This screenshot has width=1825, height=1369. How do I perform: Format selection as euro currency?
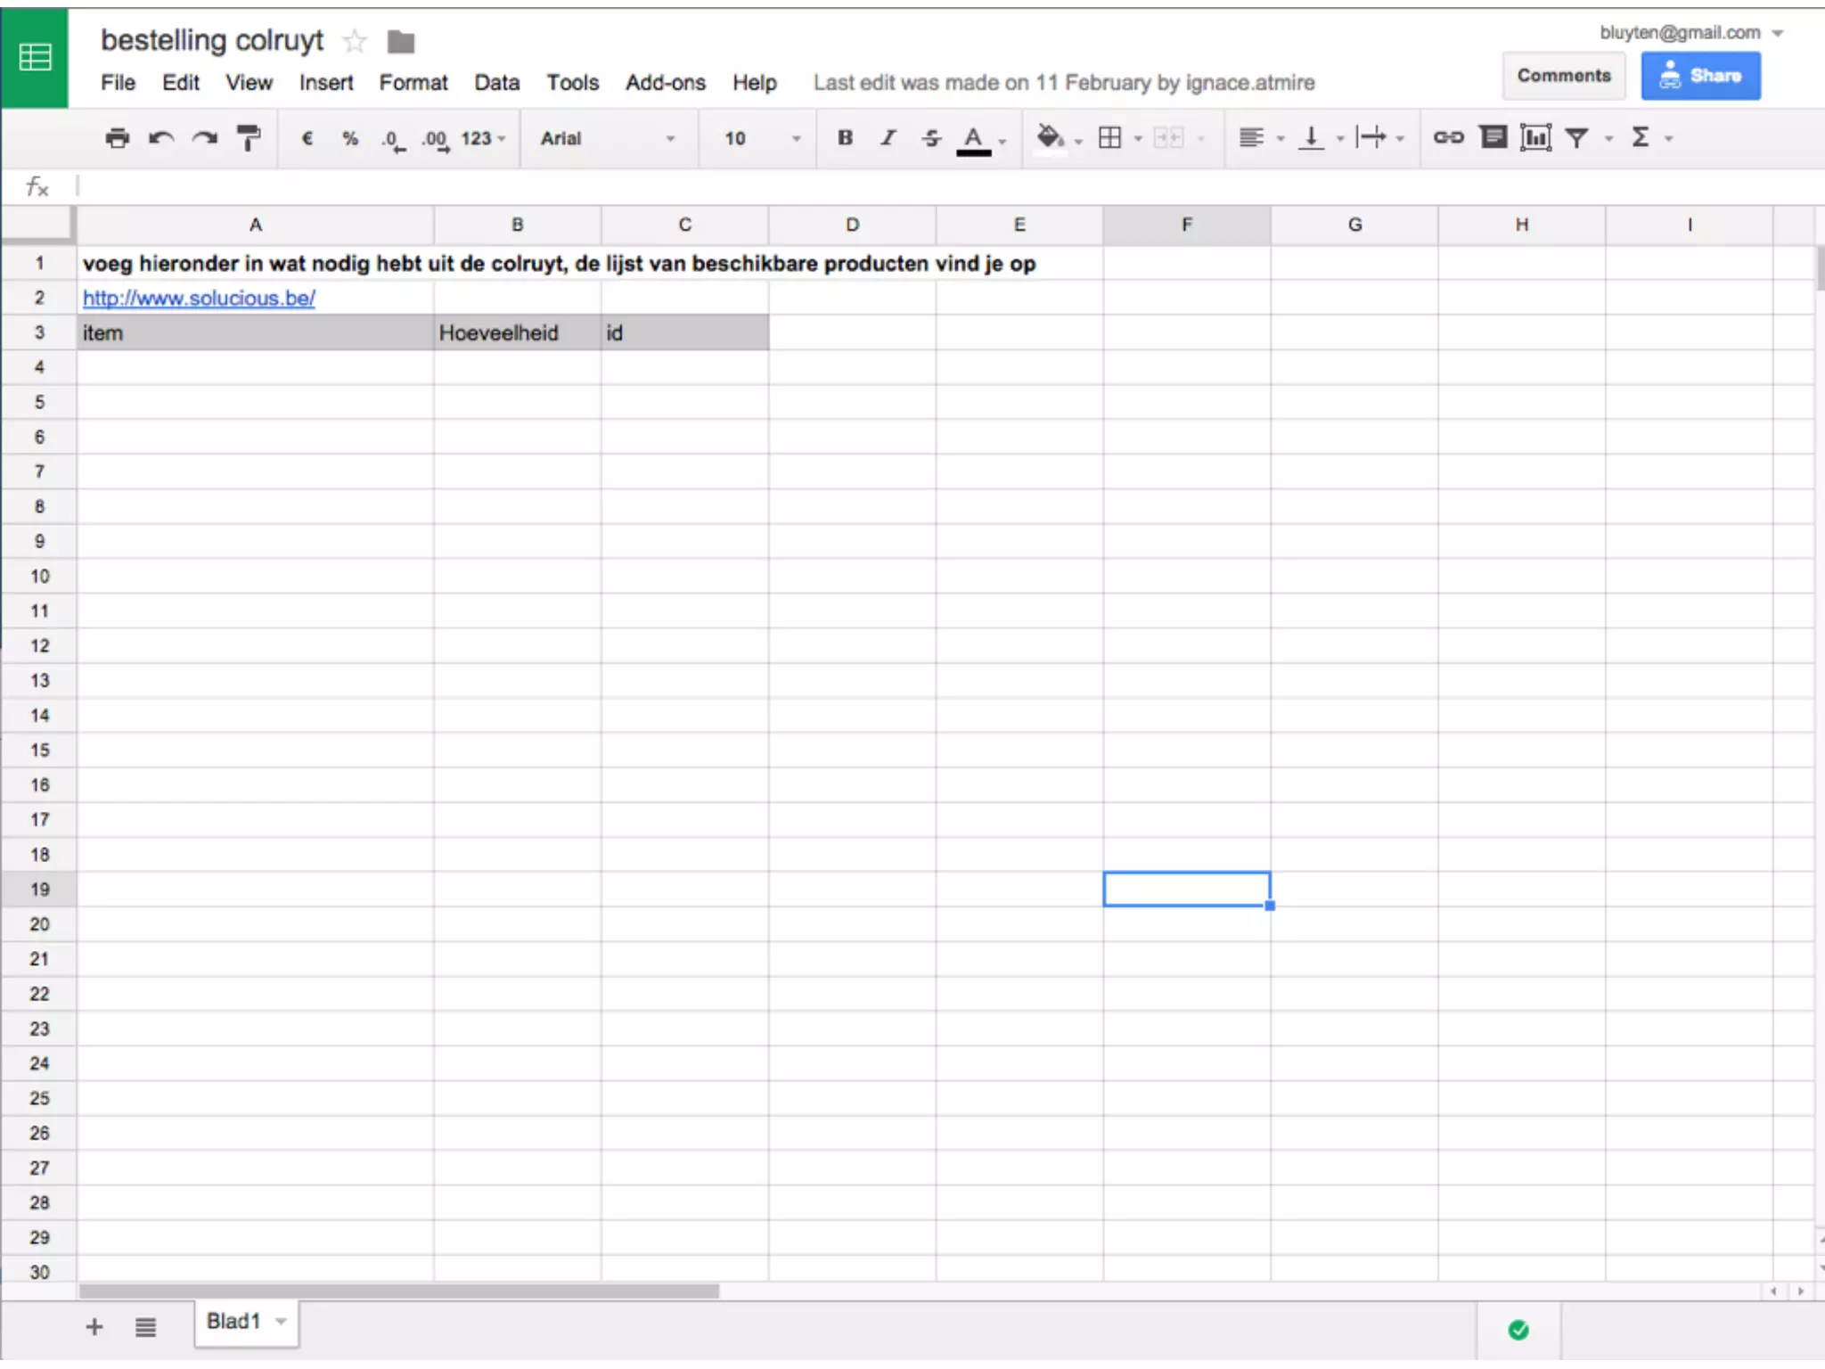pyautogui.click(x=307, y=138)
